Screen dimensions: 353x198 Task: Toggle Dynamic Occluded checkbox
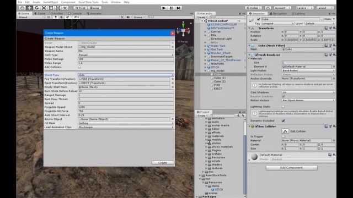[283, 121]
